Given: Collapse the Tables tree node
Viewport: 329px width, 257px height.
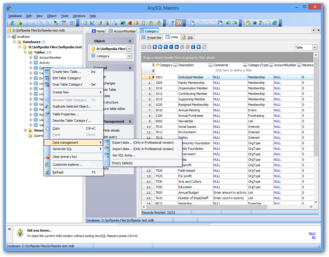Looking at the screenshot, I should pyautogui.click(x=25, y=52).
